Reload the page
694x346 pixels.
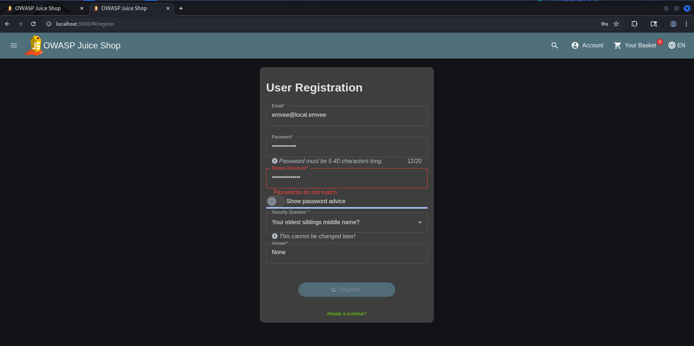point(33,24)
